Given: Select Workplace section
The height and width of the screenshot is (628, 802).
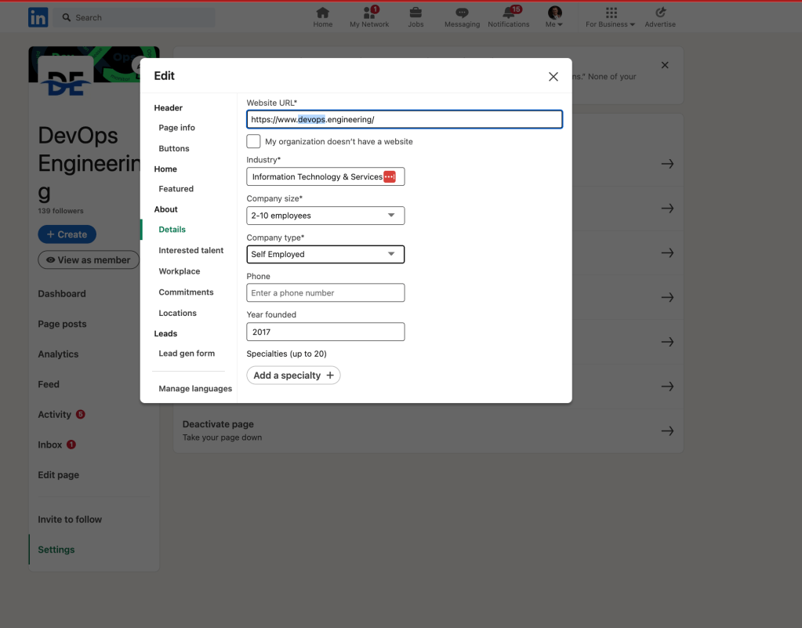Looking at the screenshot, I should pos(179,271).
